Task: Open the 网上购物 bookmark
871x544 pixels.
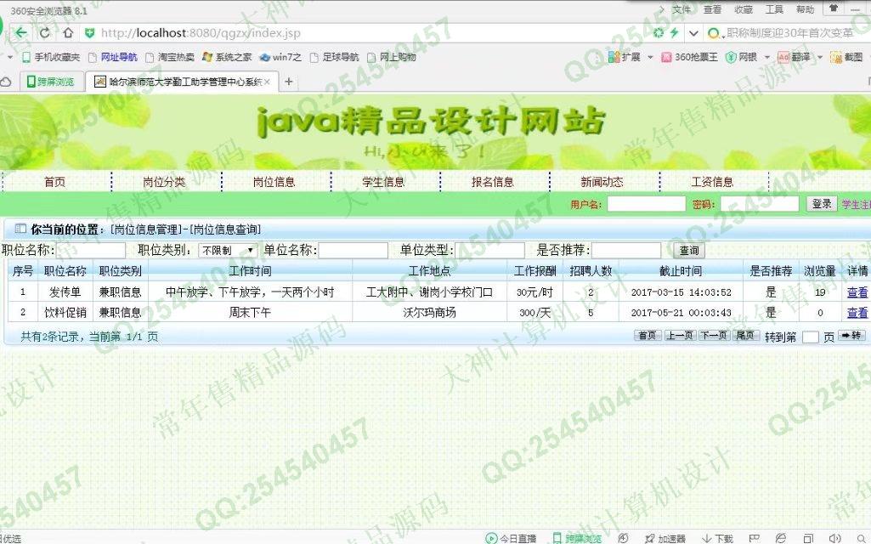Action: [391, 57]
